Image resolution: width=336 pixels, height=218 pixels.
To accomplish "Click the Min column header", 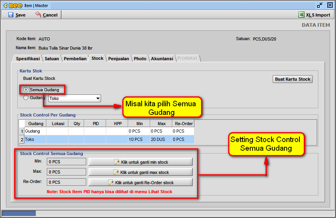I will point(140,124).
